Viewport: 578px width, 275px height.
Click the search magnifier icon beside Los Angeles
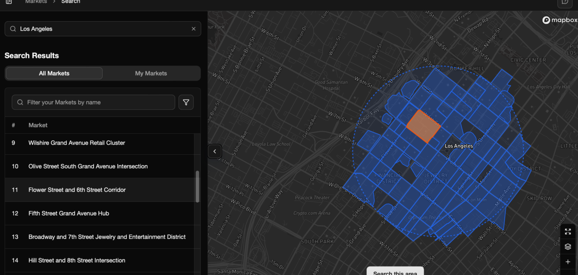[13, 29]
